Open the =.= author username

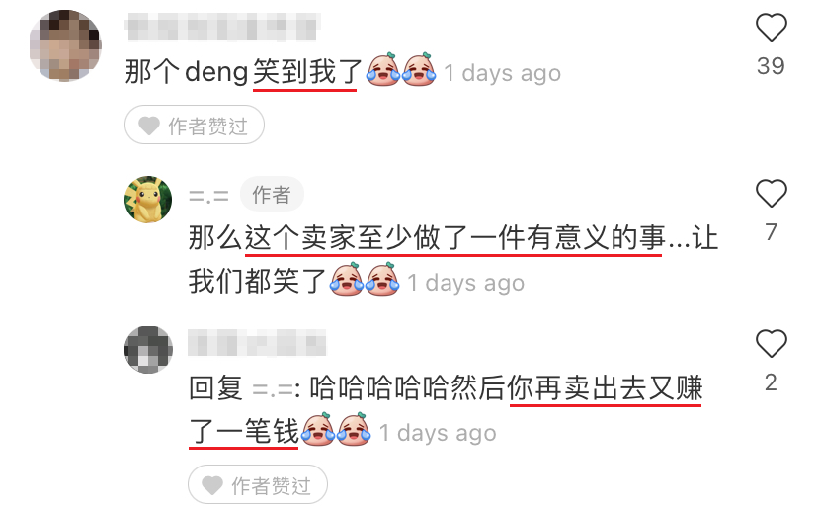click(x=208, y=197)
